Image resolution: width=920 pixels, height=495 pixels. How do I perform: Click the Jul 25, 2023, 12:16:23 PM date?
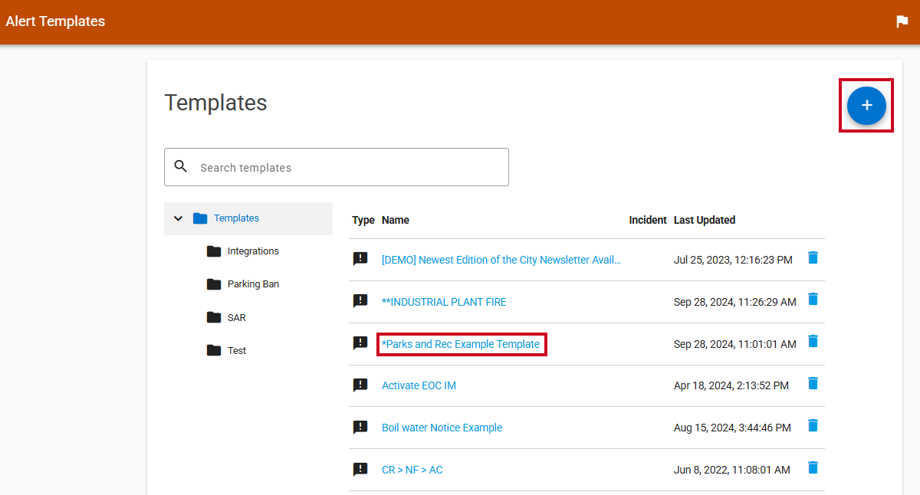tap(733, 260)
